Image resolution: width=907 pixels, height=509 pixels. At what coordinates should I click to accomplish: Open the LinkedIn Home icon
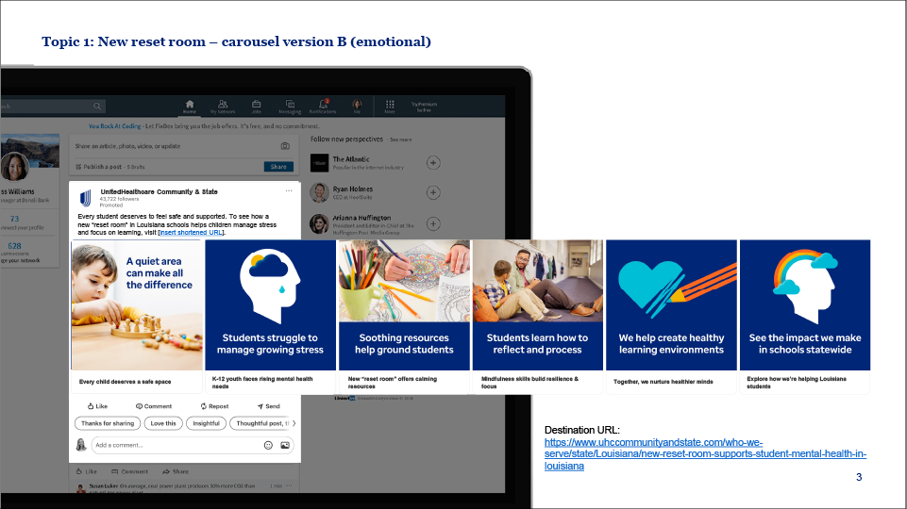[189, 107]
